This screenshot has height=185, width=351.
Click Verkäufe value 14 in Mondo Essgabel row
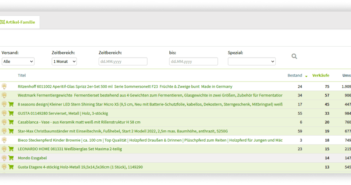point(327,158)
